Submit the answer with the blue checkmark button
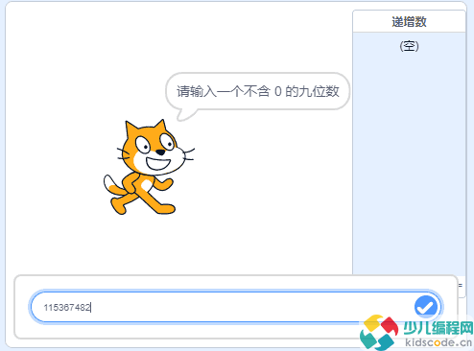The height and width of the screenshot is (351, 474). [x=426, y=306]
